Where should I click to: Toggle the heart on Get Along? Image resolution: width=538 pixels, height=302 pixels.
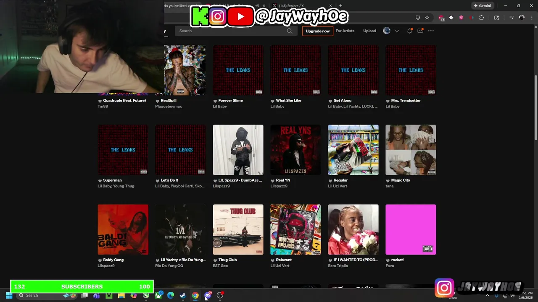(x=330, y=101)
